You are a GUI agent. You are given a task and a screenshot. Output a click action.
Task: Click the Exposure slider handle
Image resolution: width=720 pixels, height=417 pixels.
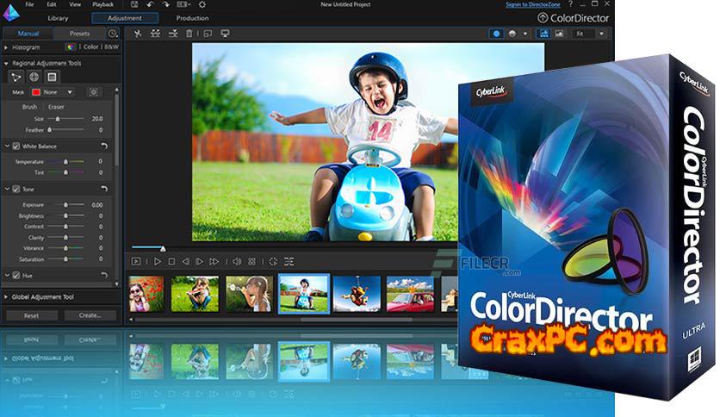(66, 205)
